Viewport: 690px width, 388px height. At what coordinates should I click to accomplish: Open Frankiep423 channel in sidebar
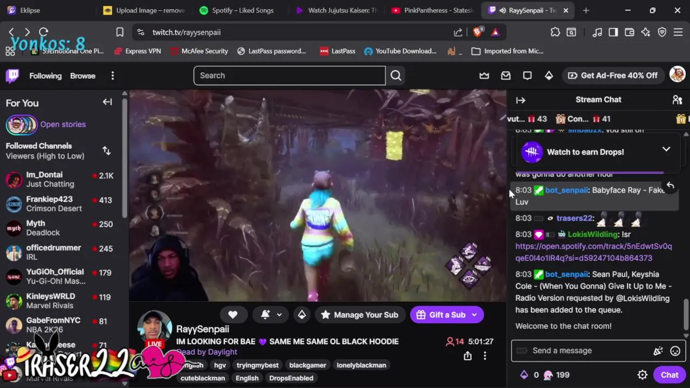(x=64, y=204)
